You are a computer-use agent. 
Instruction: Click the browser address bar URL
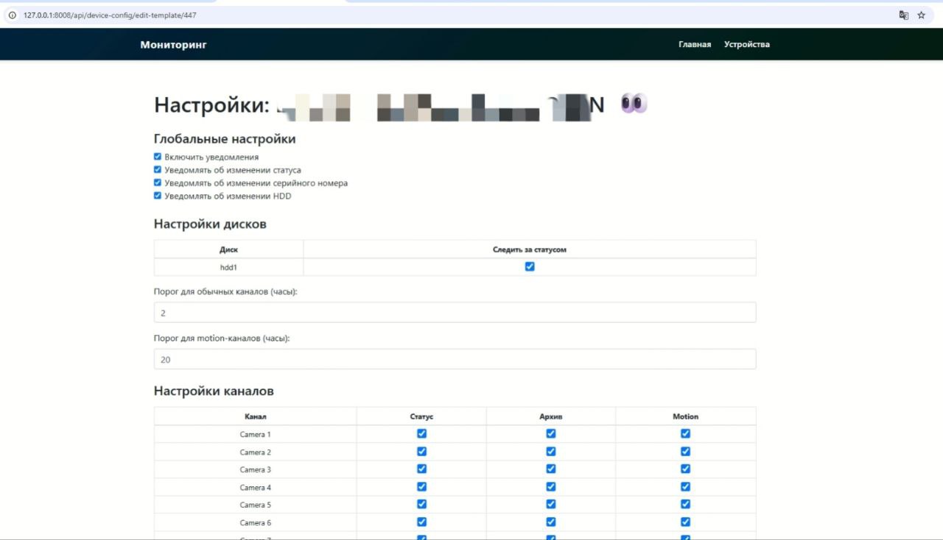tap(111, 15)
